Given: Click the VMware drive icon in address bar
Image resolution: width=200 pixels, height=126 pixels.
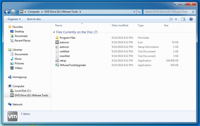Looking at the screenshot, I should pos(22,12).
